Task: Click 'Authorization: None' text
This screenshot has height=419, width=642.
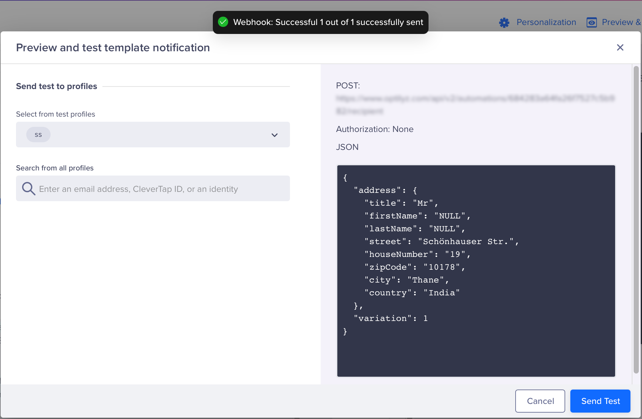Action: coord(375,129)
